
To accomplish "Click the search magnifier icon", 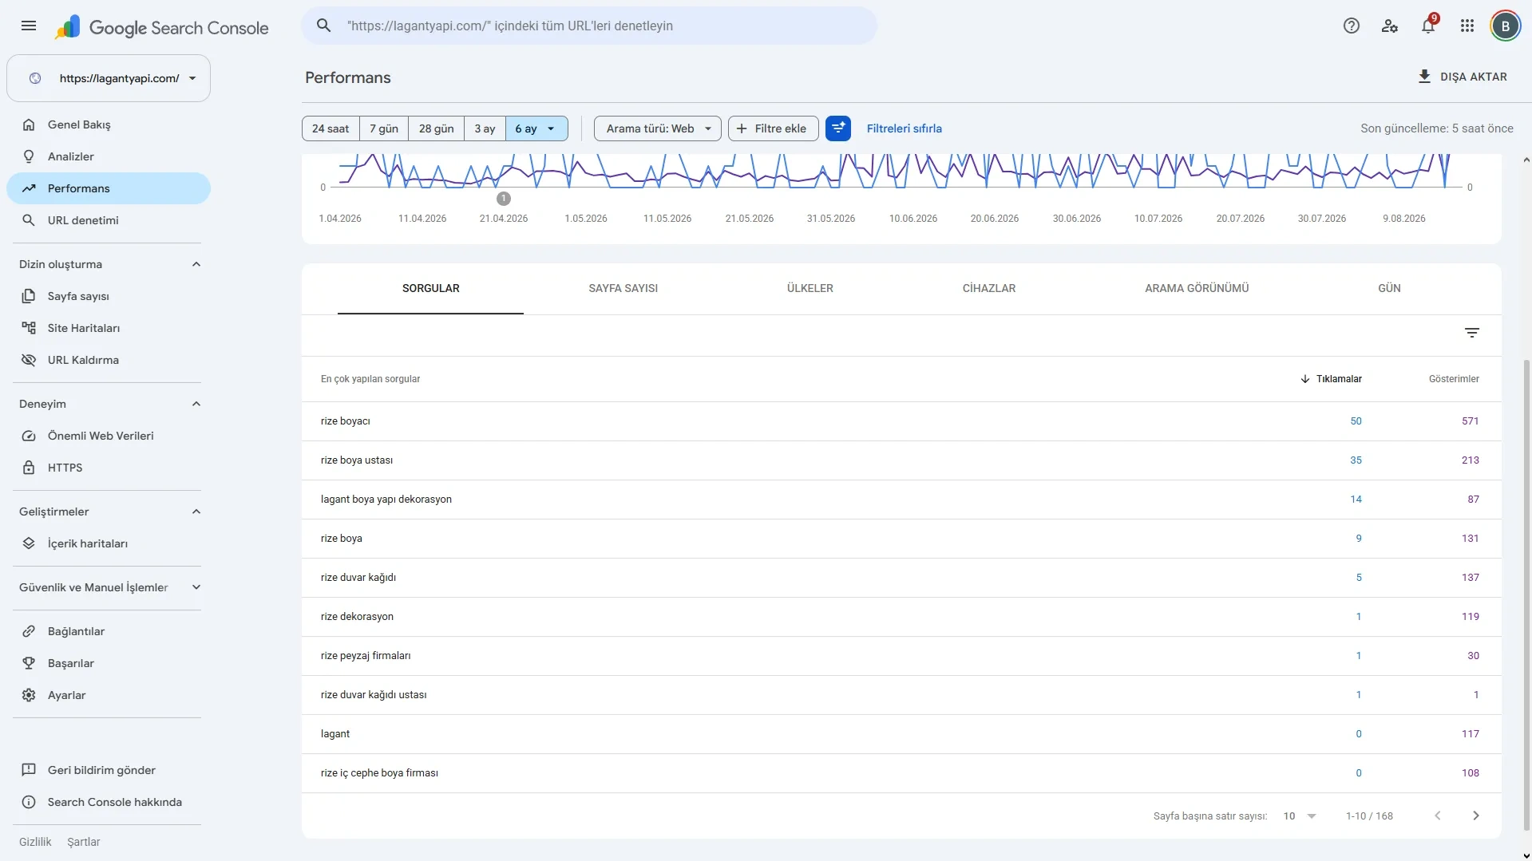I will coord(323,26).
